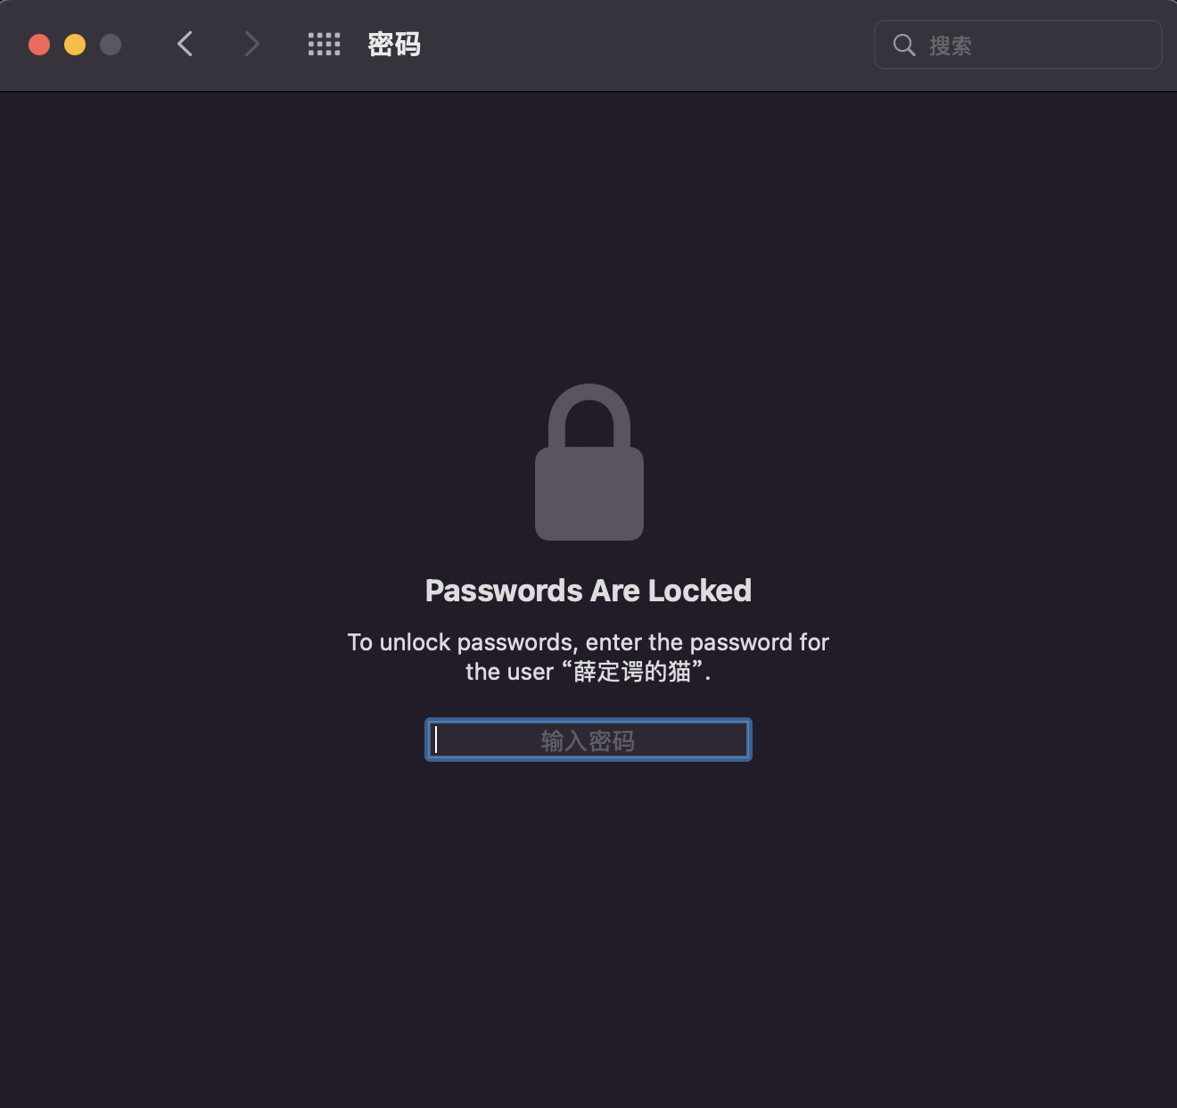Go back using the left chevron
Viewport: 1177px width, 1108px height.
[x=185, y=44]
